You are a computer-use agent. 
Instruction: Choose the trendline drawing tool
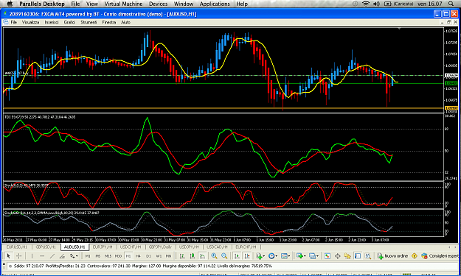[x=52, y=256]
